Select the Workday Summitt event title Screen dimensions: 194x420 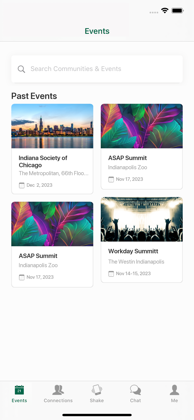point(133,251)
